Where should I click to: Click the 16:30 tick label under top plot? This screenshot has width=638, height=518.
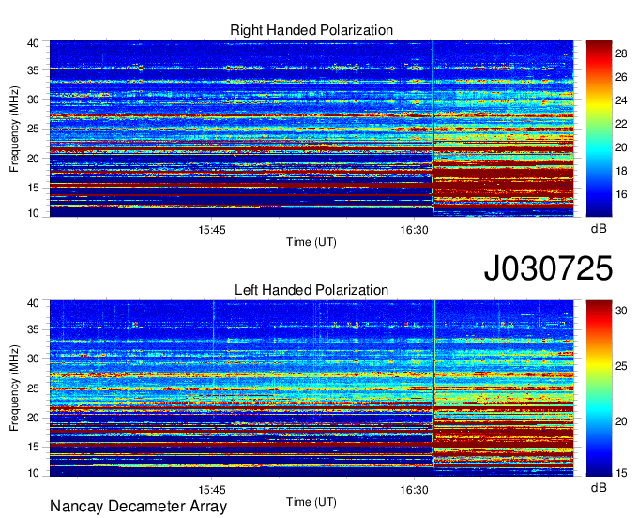414,230
